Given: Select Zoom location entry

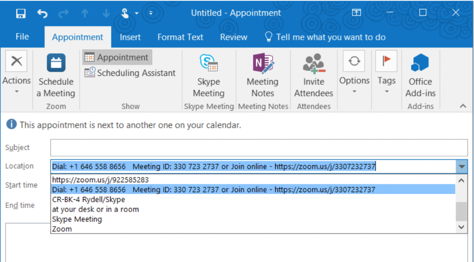Looking at the screenshot, I should 253,229.
